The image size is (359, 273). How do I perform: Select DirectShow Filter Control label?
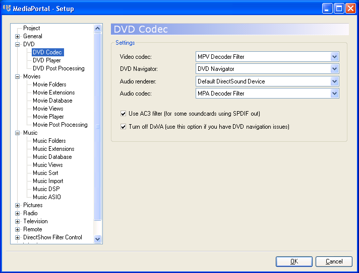52,237
